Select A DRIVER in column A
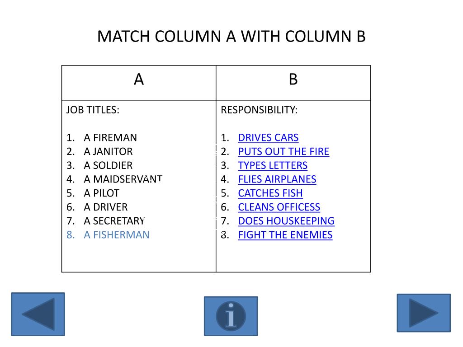 click(x=105, y=207)
